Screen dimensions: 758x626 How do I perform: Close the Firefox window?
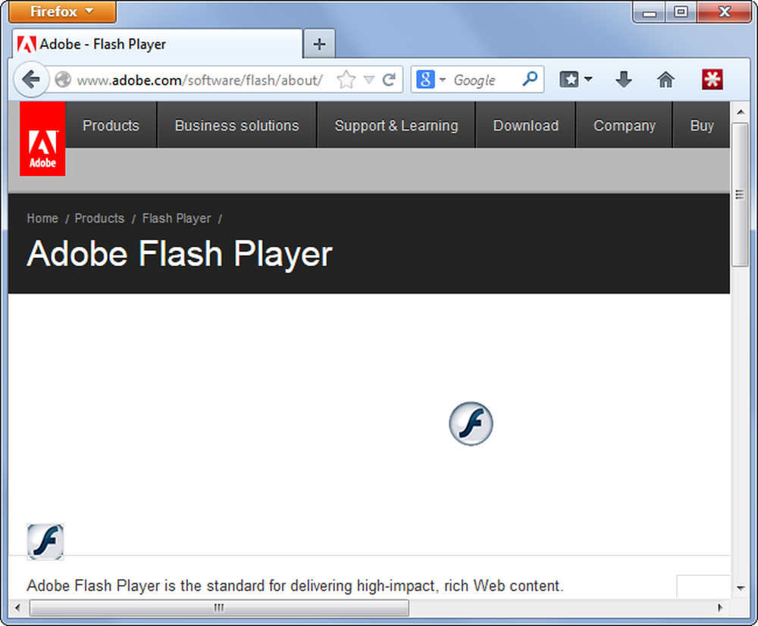(724, 12)
